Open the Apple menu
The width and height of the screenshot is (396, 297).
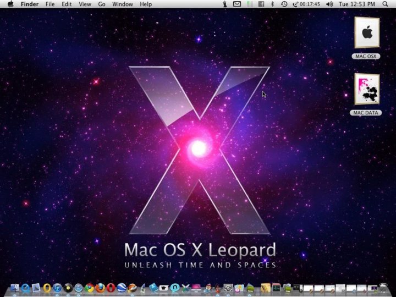(10, 4)
